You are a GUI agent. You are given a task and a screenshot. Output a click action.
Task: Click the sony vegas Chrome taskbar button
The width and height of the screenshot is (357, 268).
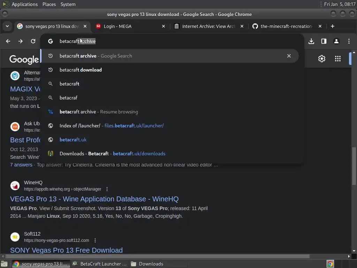(x=40, y=264)
